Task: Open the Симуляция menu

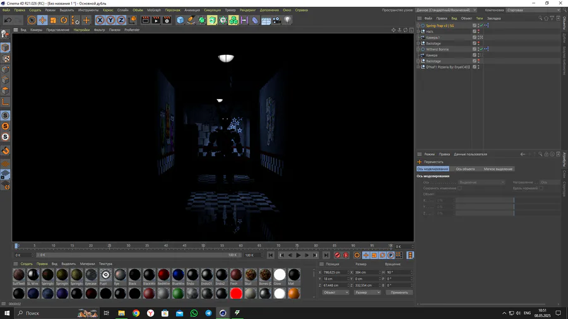Action: (x=212, y=10)
